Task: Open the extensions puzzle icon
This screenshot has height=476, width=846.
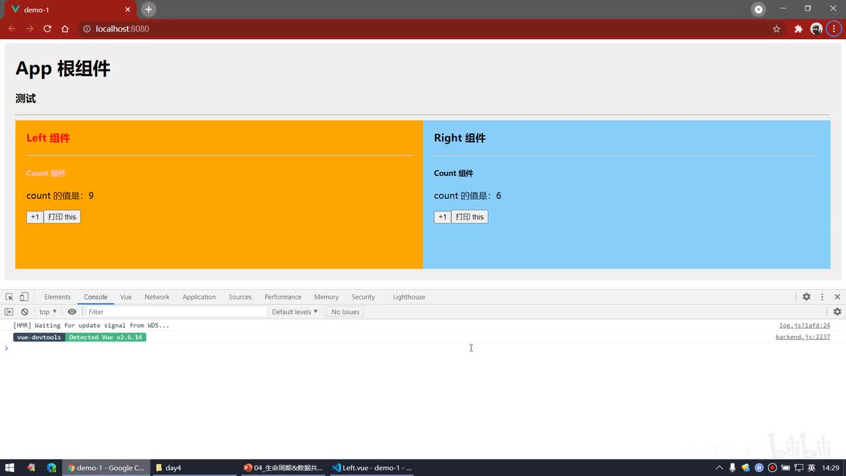Action: (798, 28)
